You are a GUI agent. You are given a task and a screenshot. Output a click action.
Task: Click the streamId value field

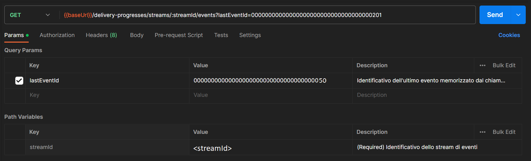[x=270, y=148]
